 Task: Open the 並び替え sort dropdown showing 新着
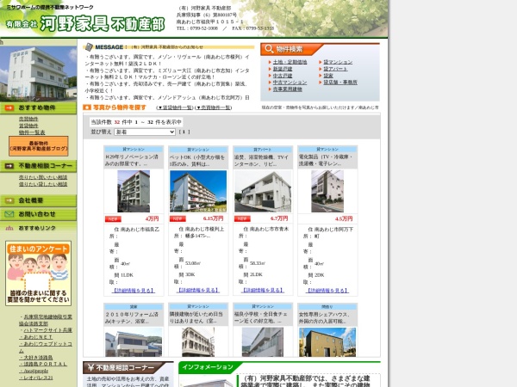click(x=145, y=132)
